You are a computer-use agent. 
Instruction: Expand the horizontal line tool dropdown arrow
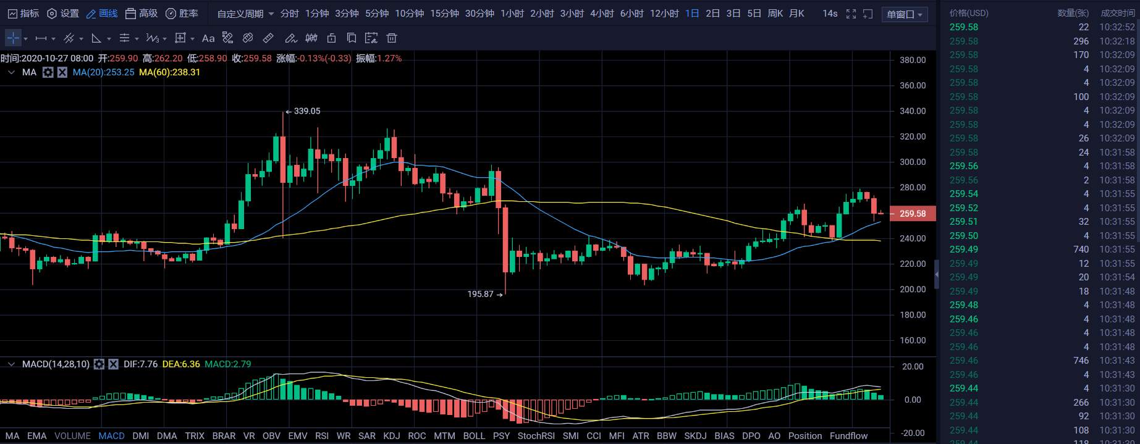tap(53, 39)
